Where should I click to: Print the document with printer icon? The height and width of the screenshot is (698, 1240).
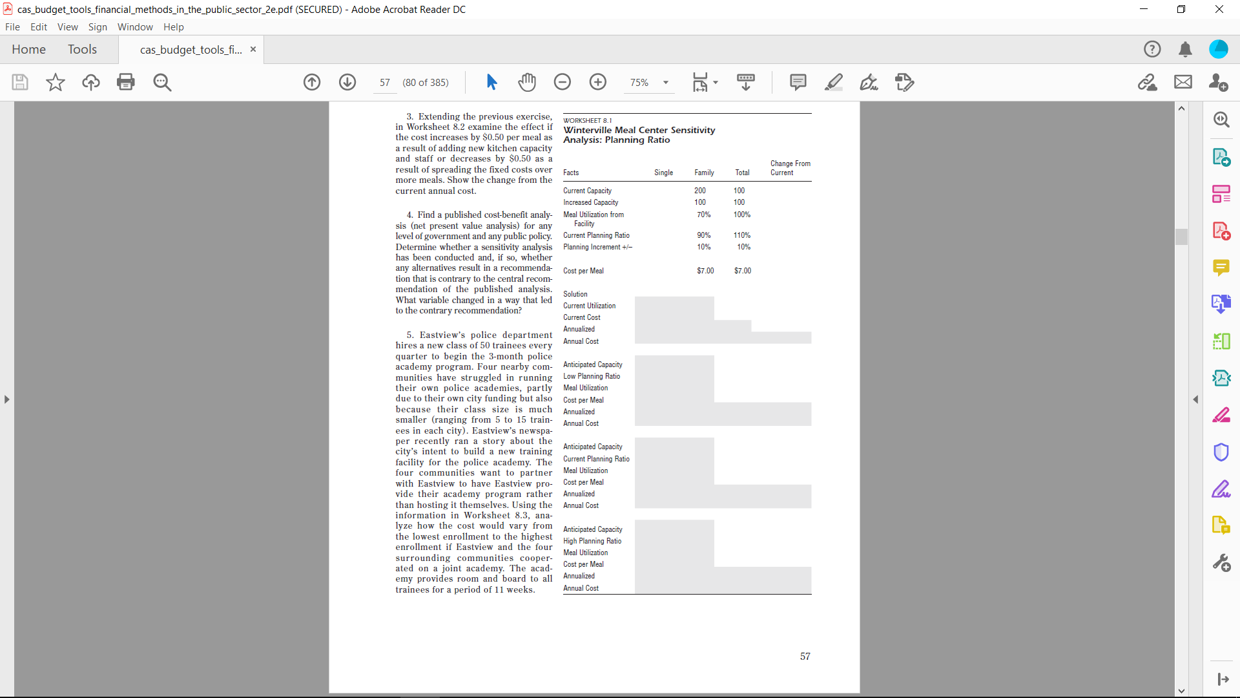coord(126,82)
